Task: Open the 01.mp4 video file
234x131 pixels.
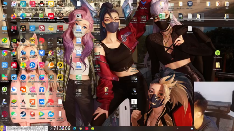Action: [x=134, y=78]
